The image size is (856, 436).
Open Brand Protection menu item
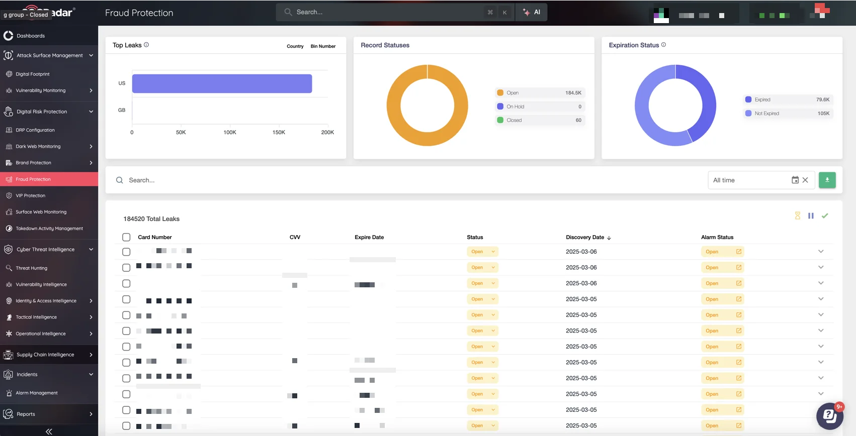pos(49,163)
